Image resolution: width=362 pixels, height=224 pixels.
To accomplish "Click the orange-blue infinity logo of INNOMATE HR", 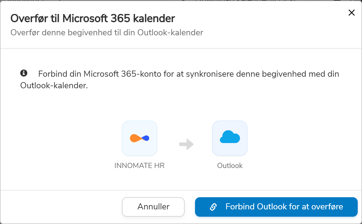I will point(140,138).
